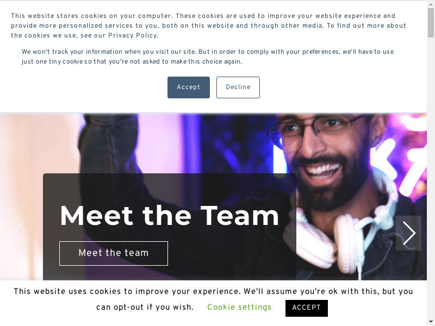This screenshot has height=326, width=435.
Task: Decline cookie tracking
Action: coord(238,87)
